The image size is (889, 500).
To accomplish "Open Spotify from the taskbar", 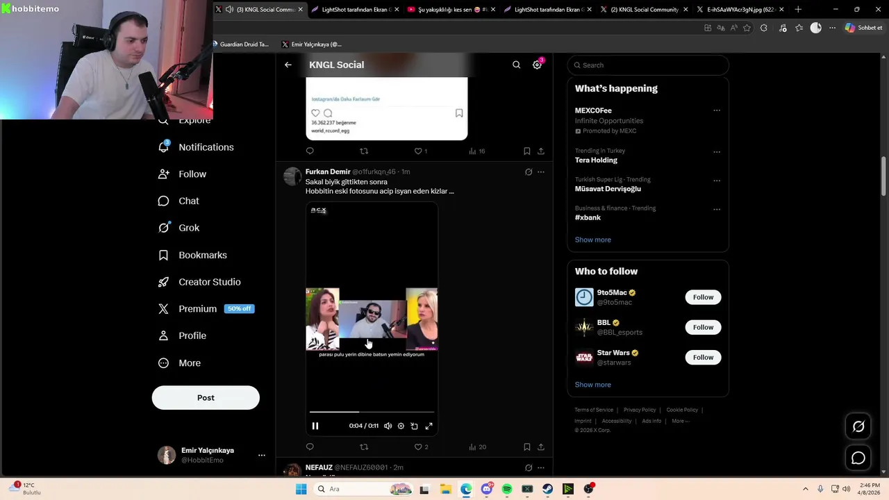I will pyautogui.click(x=507, y=489).
